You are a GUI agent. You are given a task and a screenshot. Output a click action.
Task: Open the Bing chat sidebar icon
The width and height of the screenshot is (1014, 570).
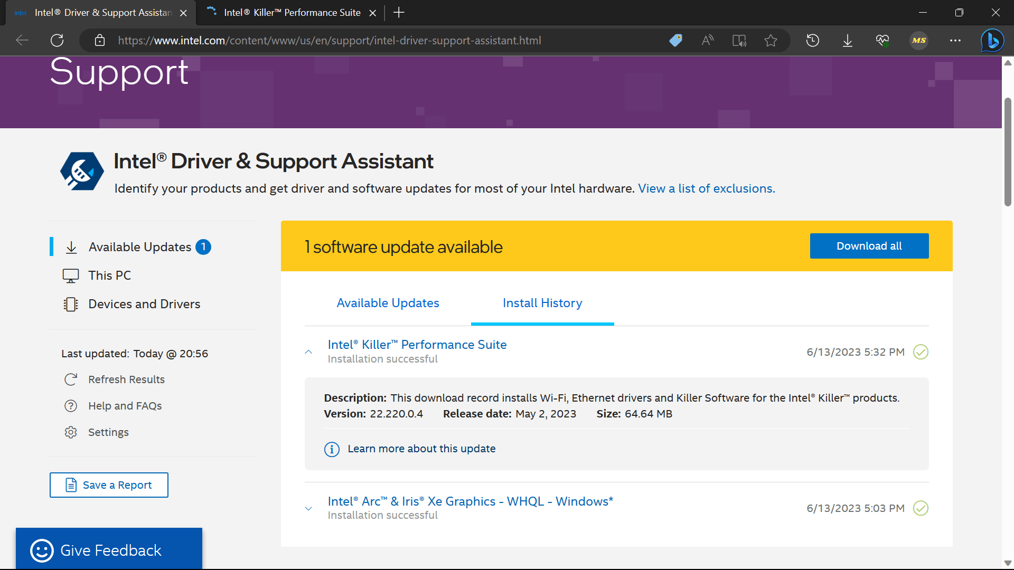click(992, 41)
